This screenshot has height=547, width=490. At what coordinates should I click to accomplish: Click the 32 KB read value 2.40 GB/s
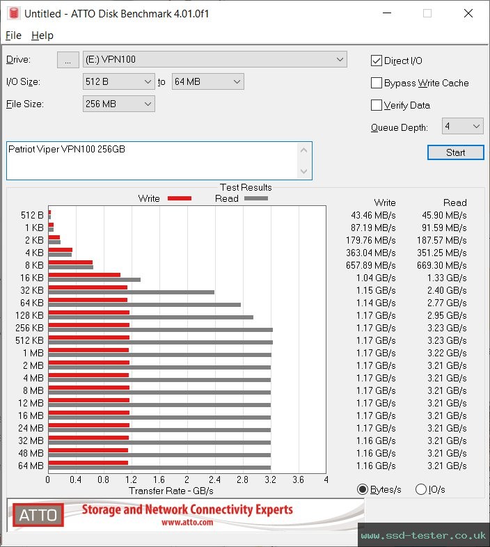pos(447,291)
